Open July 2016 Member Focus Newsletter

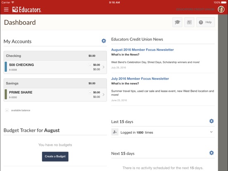click(x=140, y=78)
